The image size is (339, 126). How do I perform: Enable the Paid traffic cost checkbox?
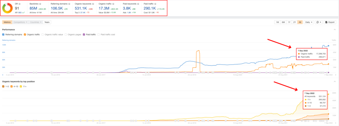99,34
